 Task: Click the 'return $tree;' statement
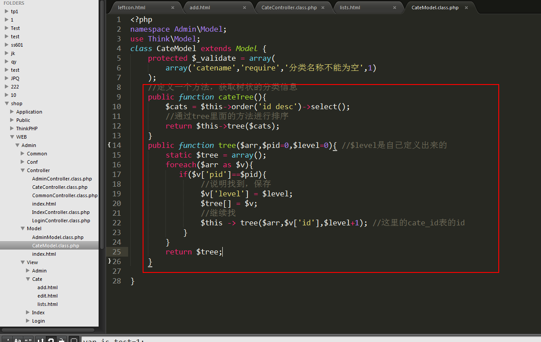tap(194, 252)
